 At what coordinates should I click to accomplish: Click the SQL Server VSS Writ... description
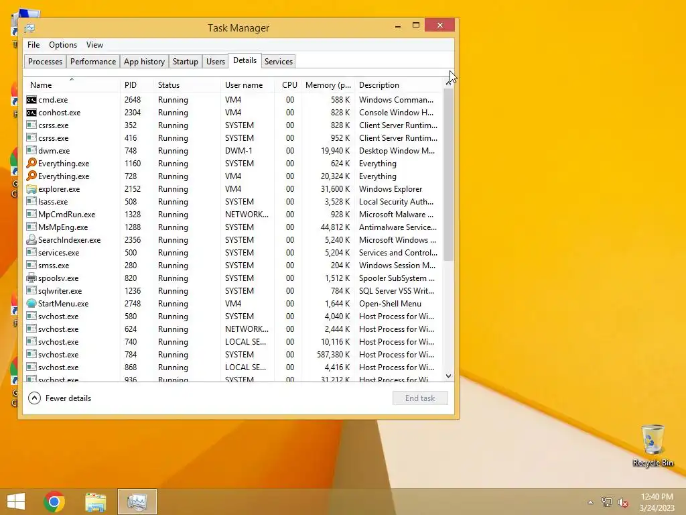click(397, 291)
